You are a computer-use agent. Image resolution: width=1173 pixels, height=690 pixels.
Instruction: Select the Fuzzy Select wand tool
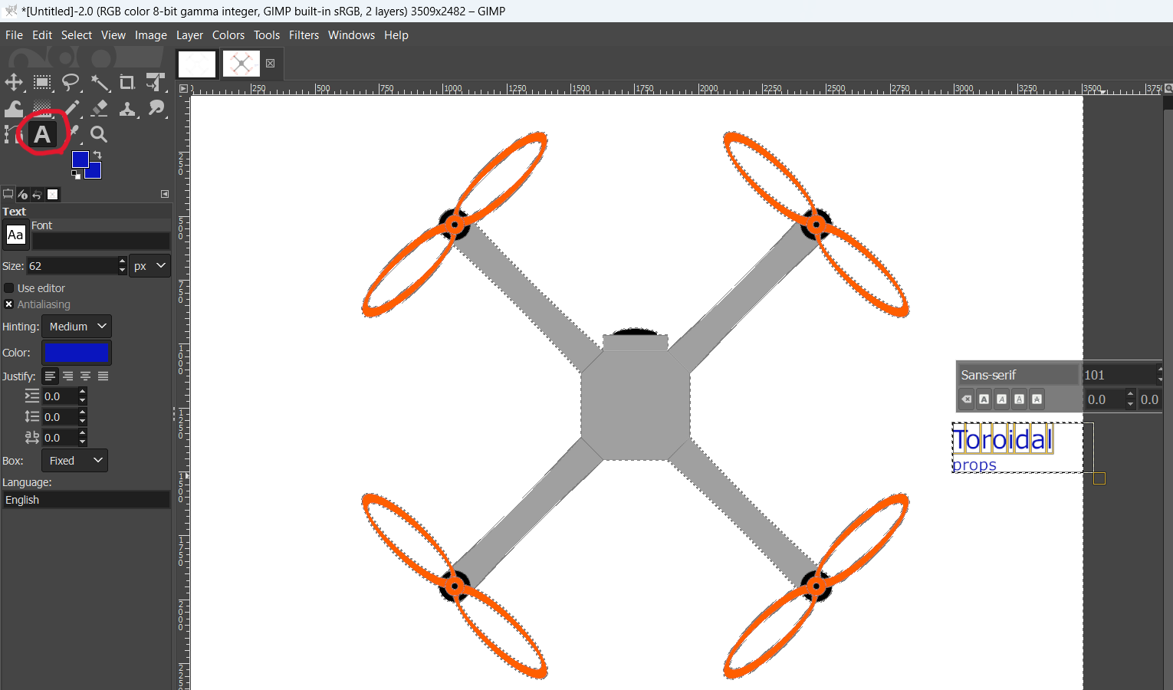click(x=99, y=82)
